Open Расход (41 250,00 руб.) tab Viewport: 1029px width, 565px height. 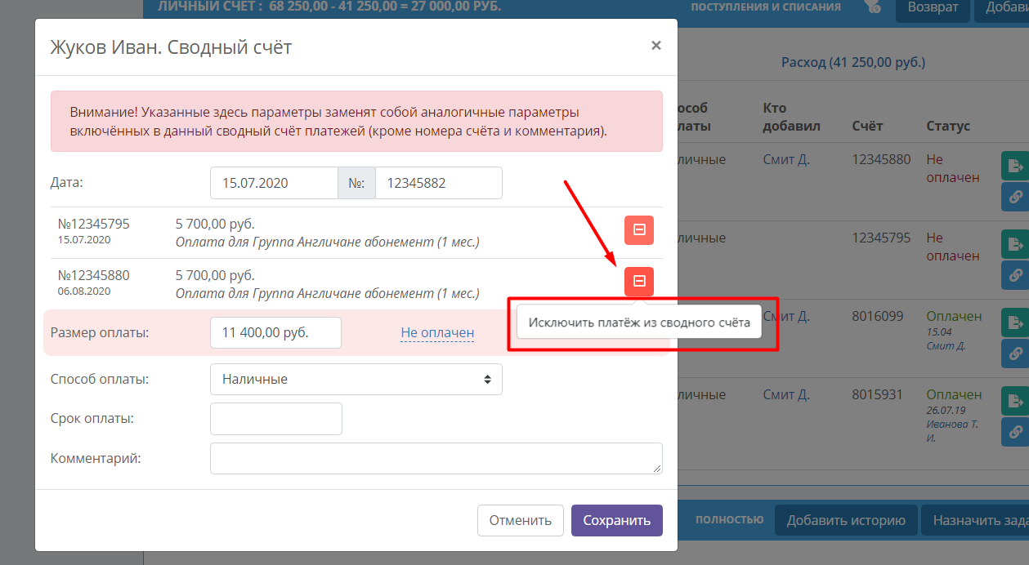click(x=853, y=62)
